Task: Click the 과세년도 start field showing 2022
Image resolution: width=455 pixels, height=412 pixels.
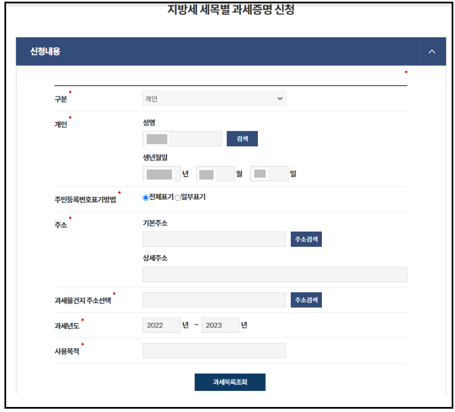Action: pyautogui.click(x=162, y=325)
